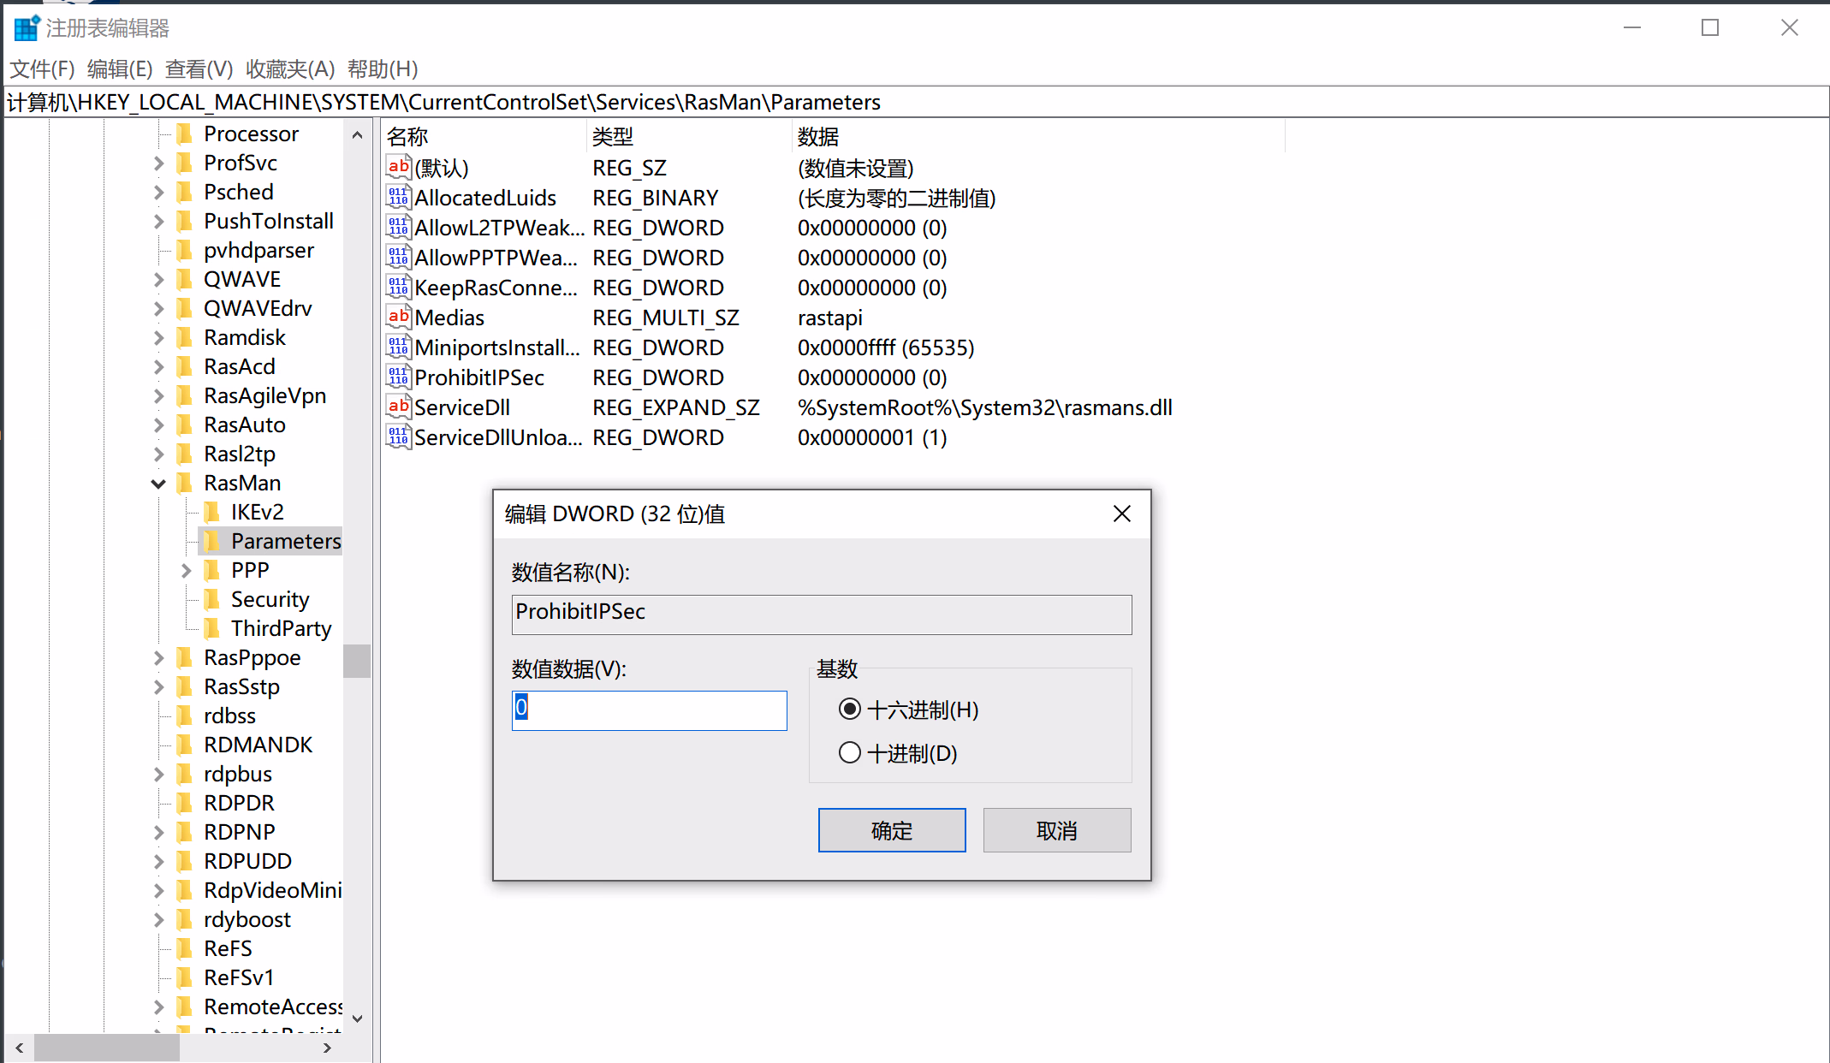This screenshot has height=1063, width=1830.
Task: Click the IKEv2 folder icon
Action: coord(212,512)
